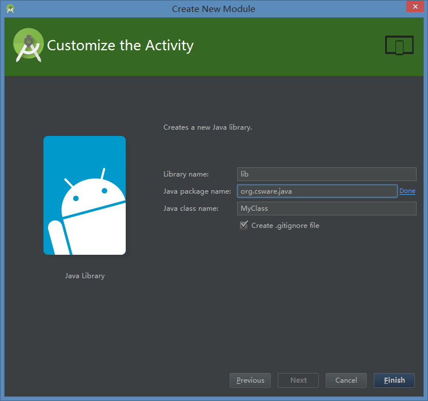Uncheck the Create .gitignore file checkbox
Image resolution: width=428 pixels, height=401 pixels.
point(244,226)
